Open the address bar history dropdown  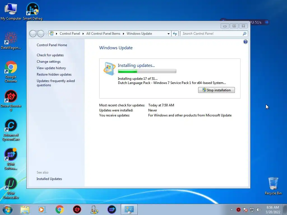168,34
